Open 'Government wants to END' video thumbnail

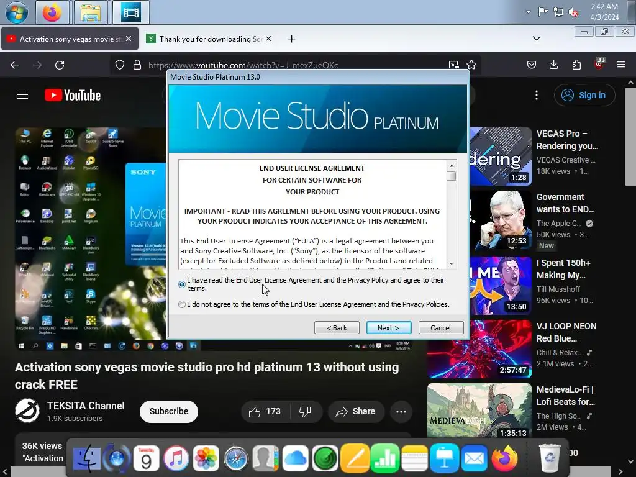click(x=501, y=220)
